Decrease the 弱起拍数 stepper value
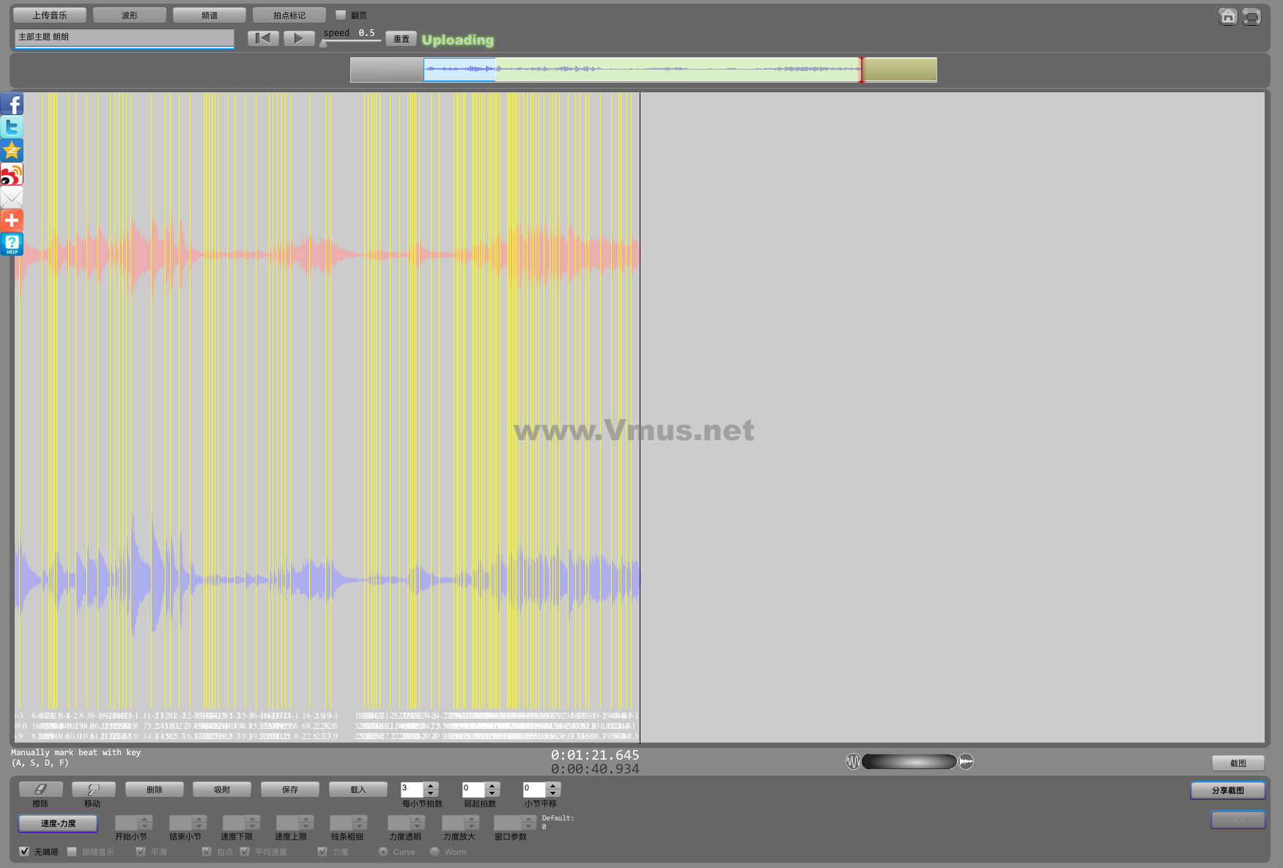This screenshot has width=1283, height=868. tap(492, 793)
